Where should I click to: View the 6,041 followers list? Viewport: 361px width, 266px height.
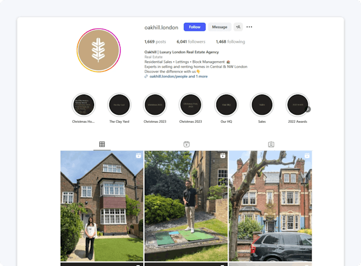pyautogui.click(x=191, y=42)
